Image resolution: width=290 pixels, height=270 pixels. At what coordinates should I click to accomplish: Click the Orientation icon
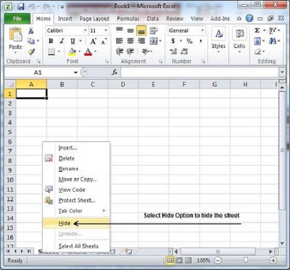(x=146, y=51)
